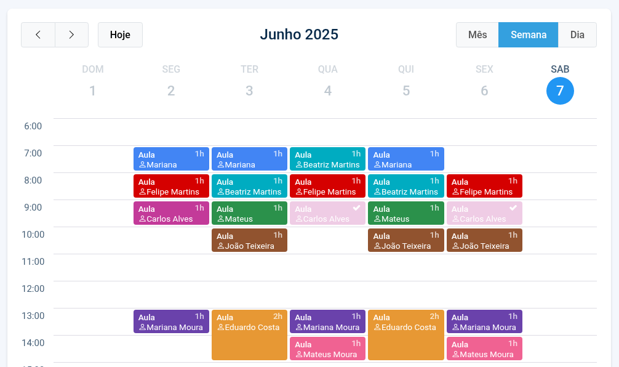Switch to the Mês view

(x=477, y=35)
